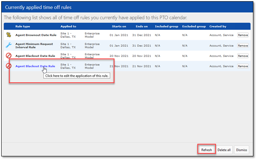Open Agent Brownout Date Rule for editing
This screenshot has height=160, width=257.
tap(36, 35)
